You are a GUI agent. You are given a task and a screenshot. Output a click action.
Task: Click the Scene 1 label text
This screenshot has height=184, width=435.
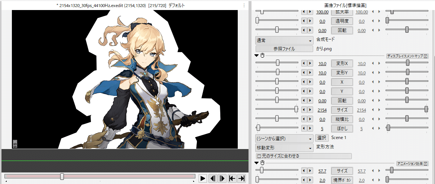[339, 138]
